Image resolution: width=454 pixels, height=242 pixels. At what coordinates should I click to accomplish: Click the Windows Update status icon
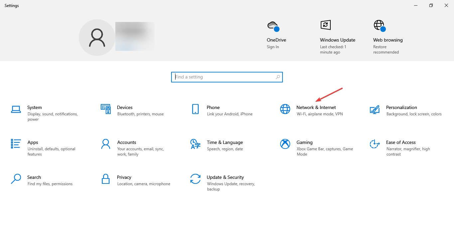click(325, 25)
